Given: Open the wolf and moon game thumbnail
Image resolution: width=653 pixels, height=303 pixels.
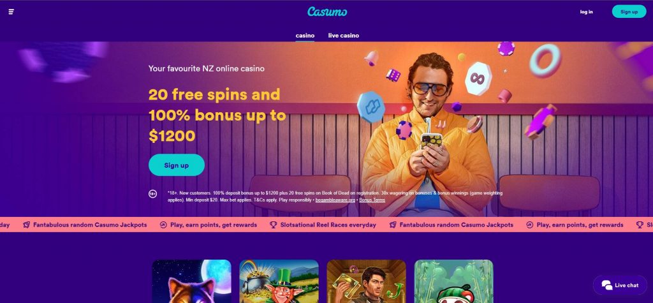Looking at the screenshot, I should coord(191,281).
